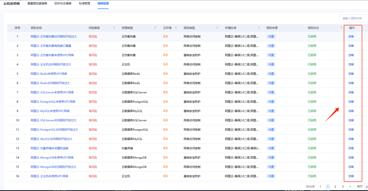
Task: Click the cloud environment icon in row 9
Action: [x=165, y=111]
